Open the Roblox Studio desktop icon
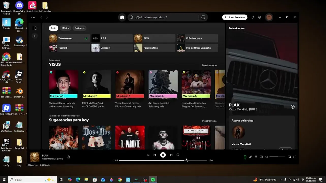This screenshot has width=326, height=183. pyautogui.click(x=19, y=77)
